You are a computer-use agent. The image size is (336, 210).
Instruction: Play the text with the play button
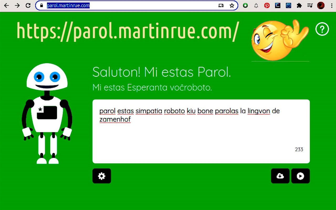point(300,176)
